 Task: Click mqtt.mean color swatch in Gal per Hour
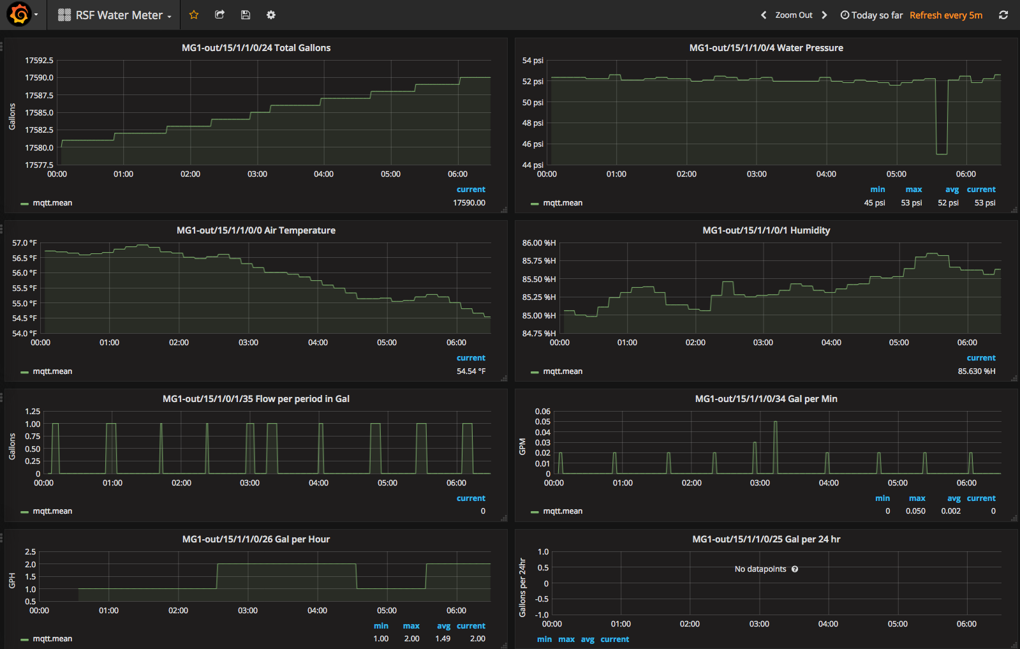[24, 639]
